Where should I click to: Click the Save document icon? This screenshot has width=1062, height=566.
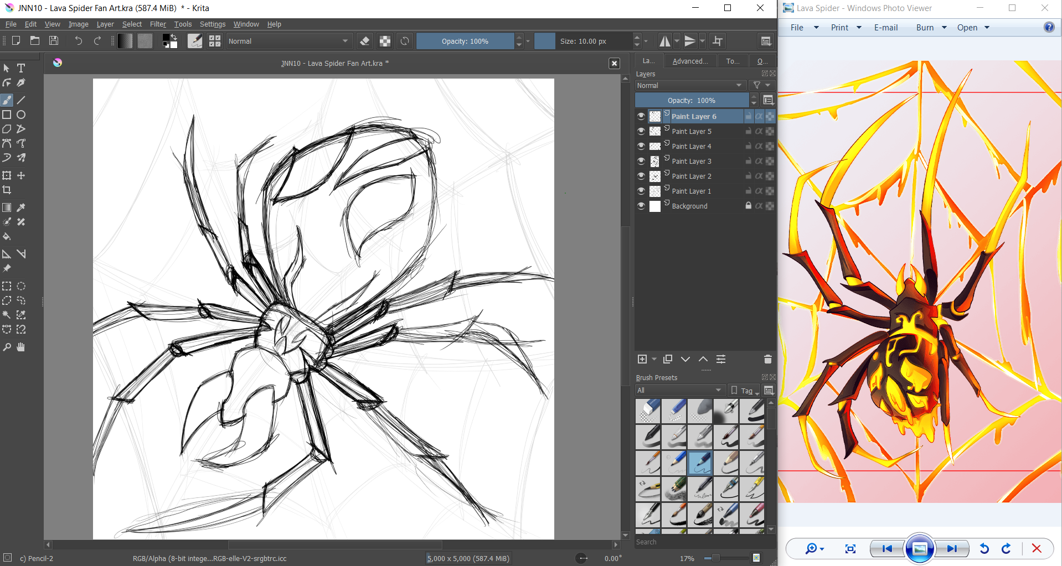[54, 40]
